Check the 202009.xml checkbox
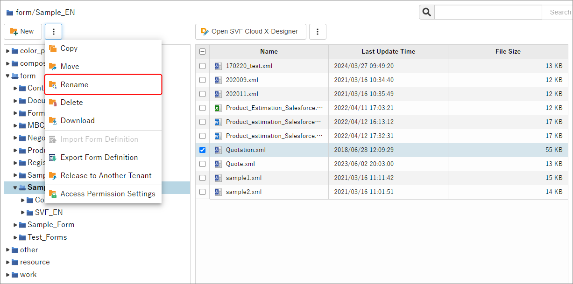573x284 pixels. click(202, 80)
